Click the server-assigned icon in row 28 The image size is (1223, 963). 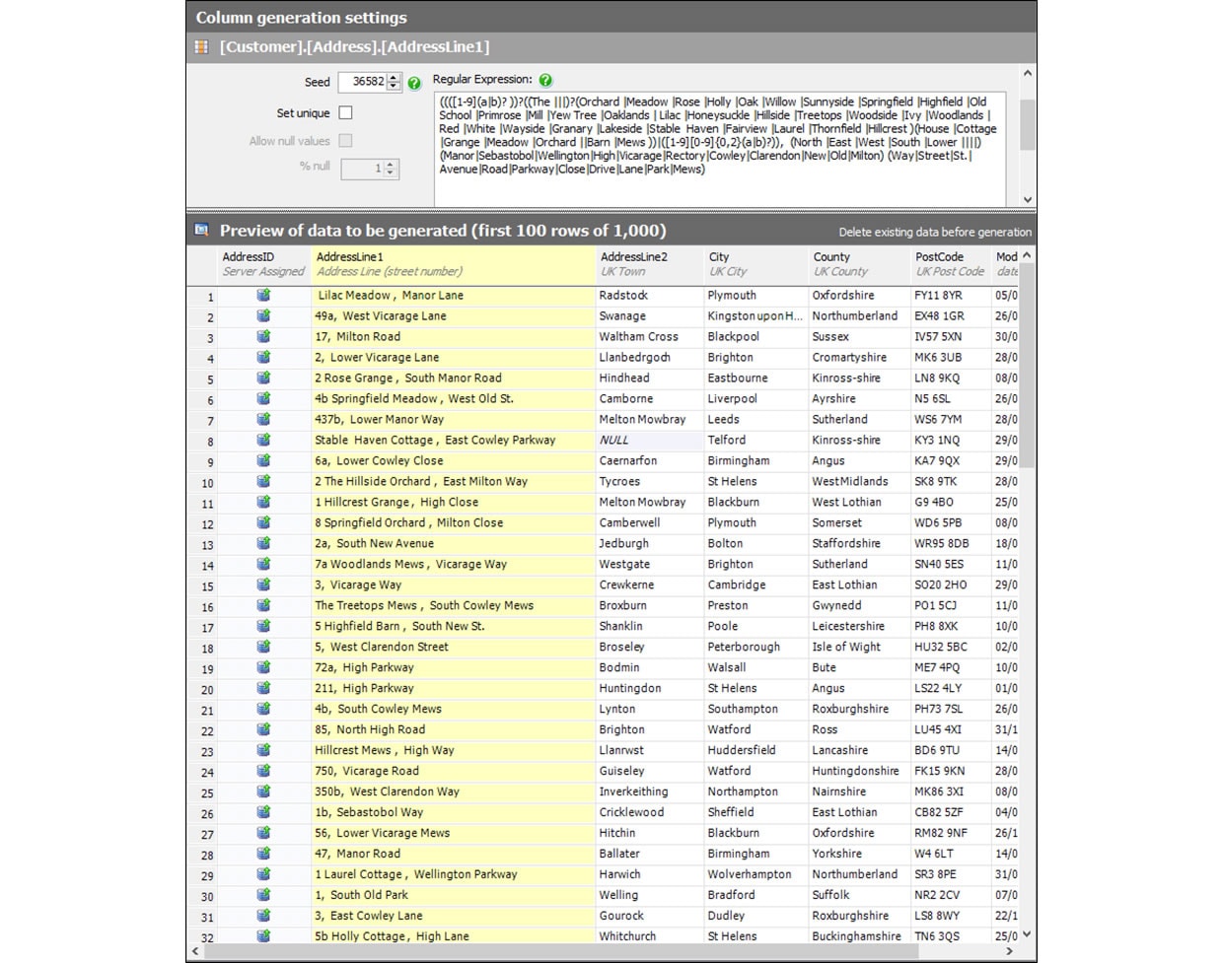[263, 854]
